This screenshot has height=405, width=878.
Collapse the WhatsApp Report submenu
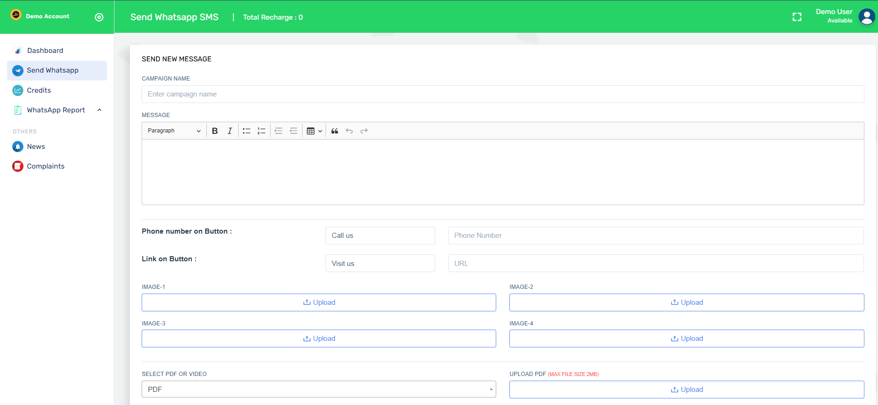click(99, 110)
